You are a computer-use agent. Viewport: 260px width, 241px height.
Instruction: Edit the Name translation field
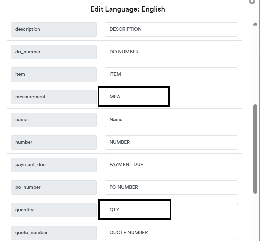click(171, 120)
